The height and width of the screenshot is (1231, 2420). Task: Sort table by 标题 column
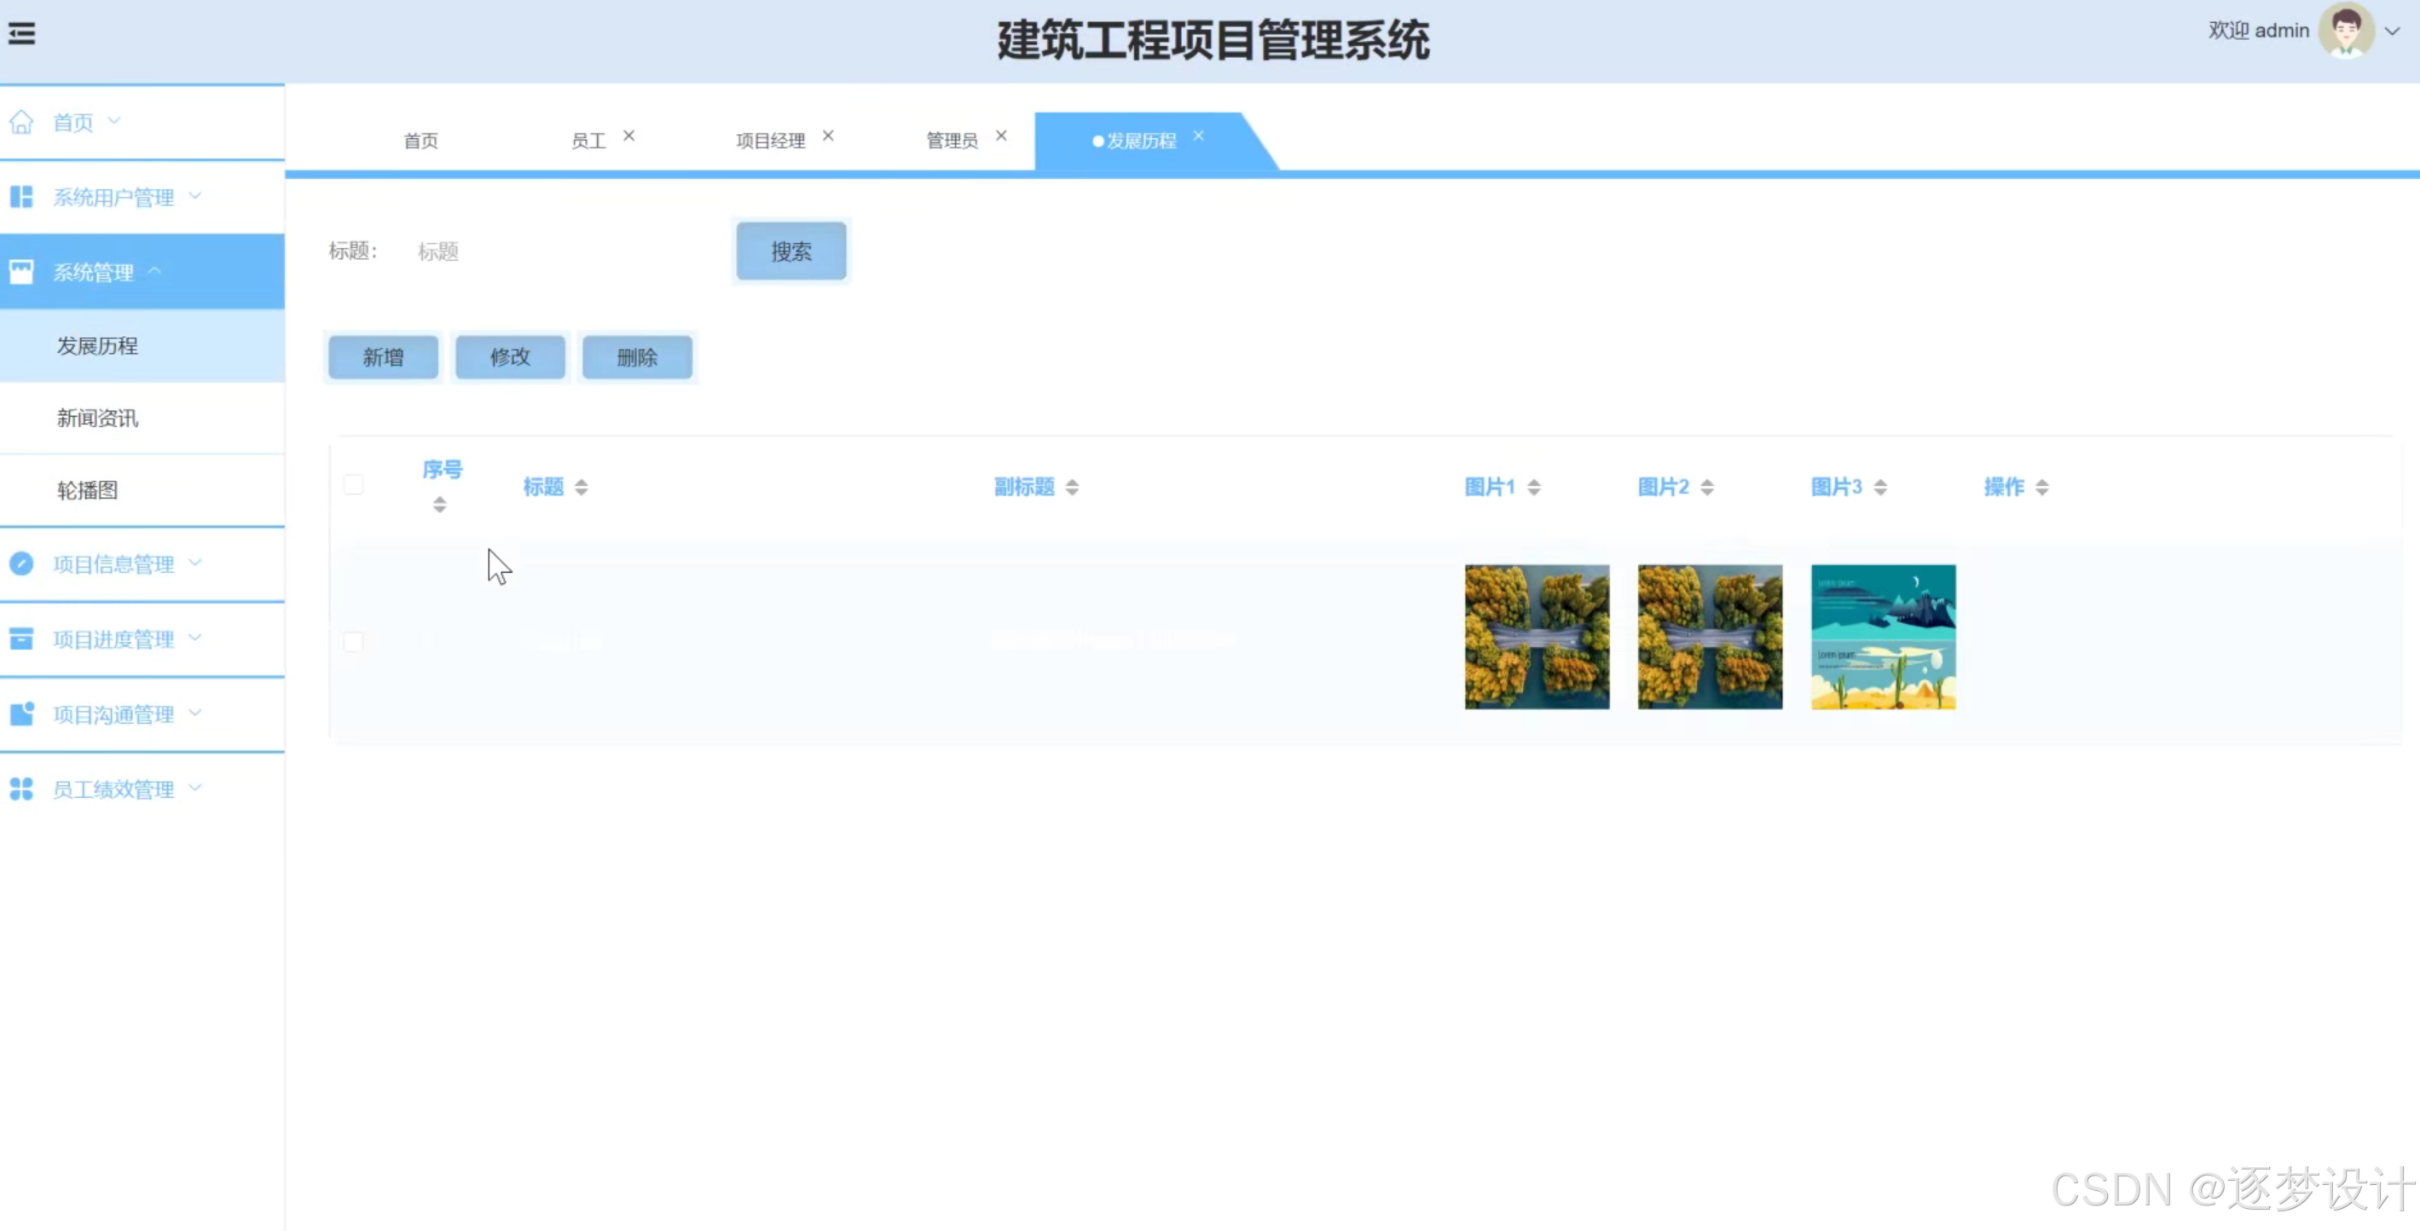coord(581,488)
